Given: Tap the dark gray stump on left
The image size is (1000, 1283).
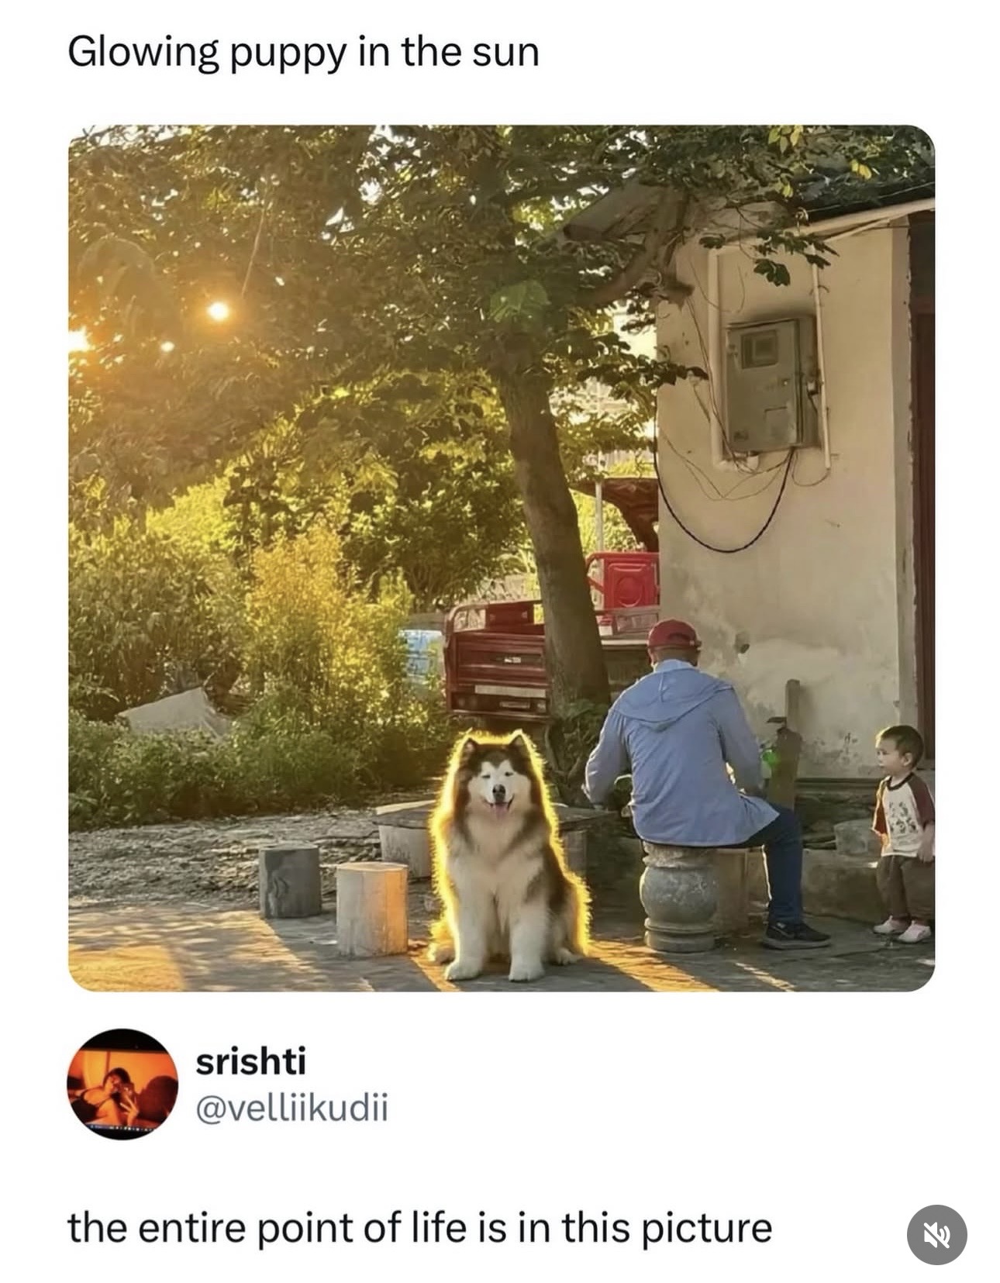Looking at the screenshot, I should pos(290,881).
